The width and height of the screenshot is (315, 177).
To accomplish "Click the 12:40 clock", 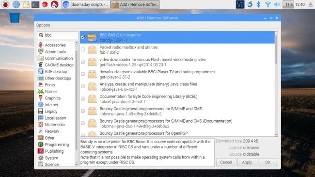I will tap(300, 4).
